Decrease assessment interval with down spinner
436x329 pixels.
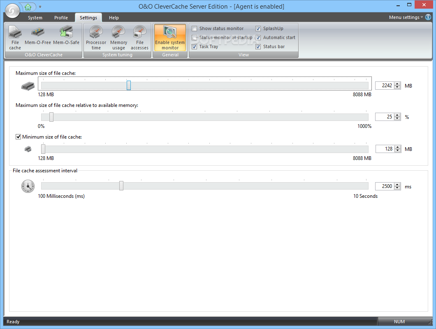point(398,188)
